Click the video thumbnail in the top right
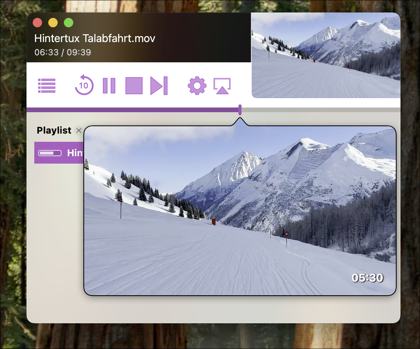Screen dimensions: 420x349 coord(326,55)
